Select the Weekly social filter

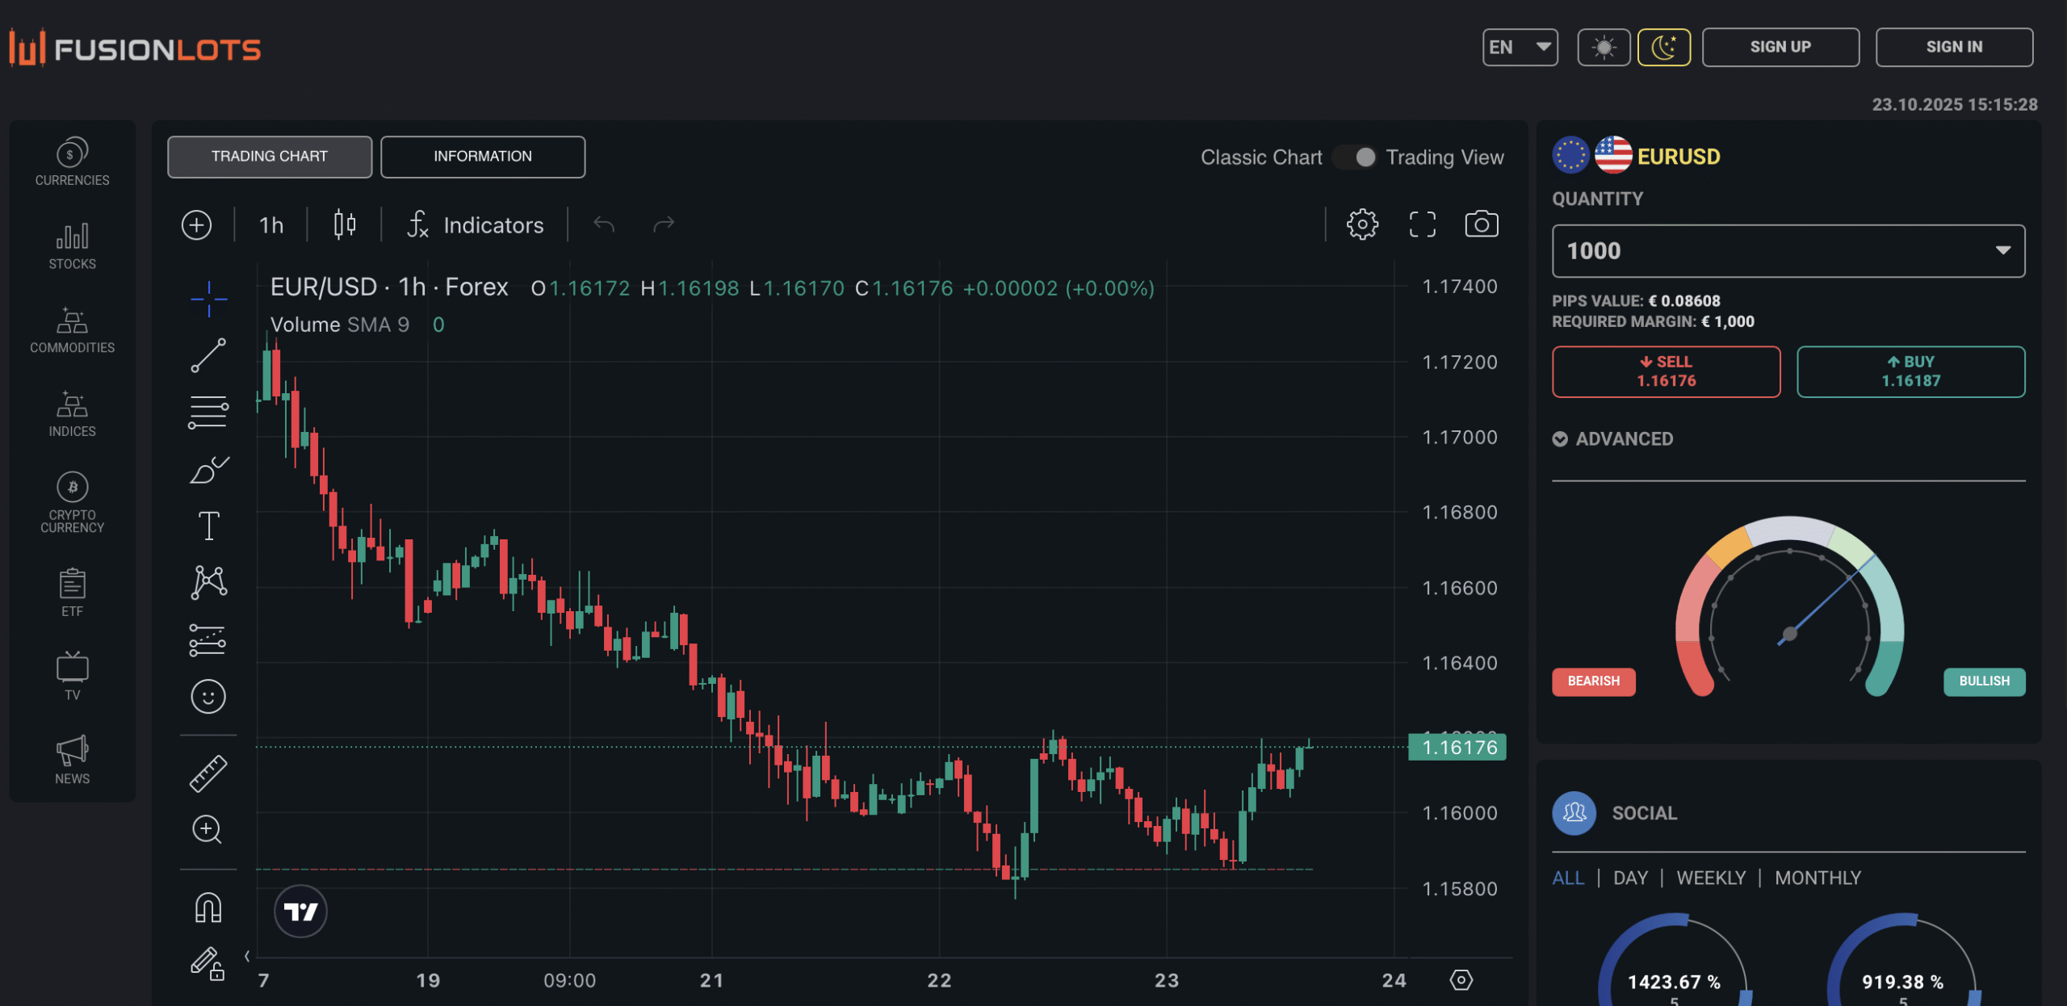1710,878
